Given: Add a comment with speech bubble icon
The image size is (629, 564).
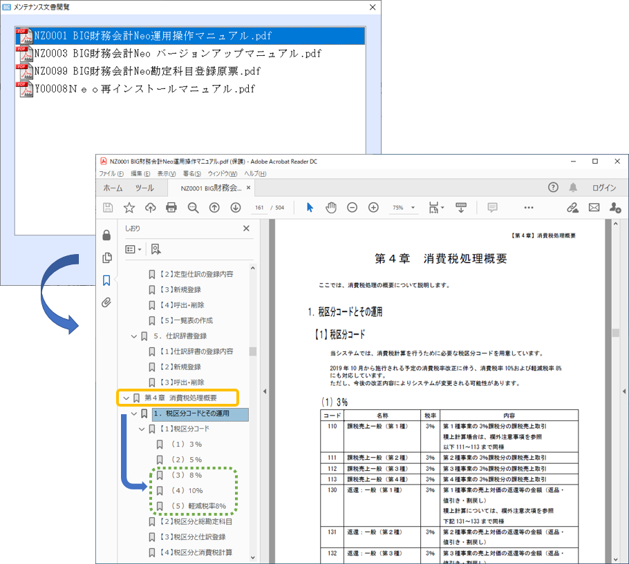Looking at the screenshot, I should [492, 208].
